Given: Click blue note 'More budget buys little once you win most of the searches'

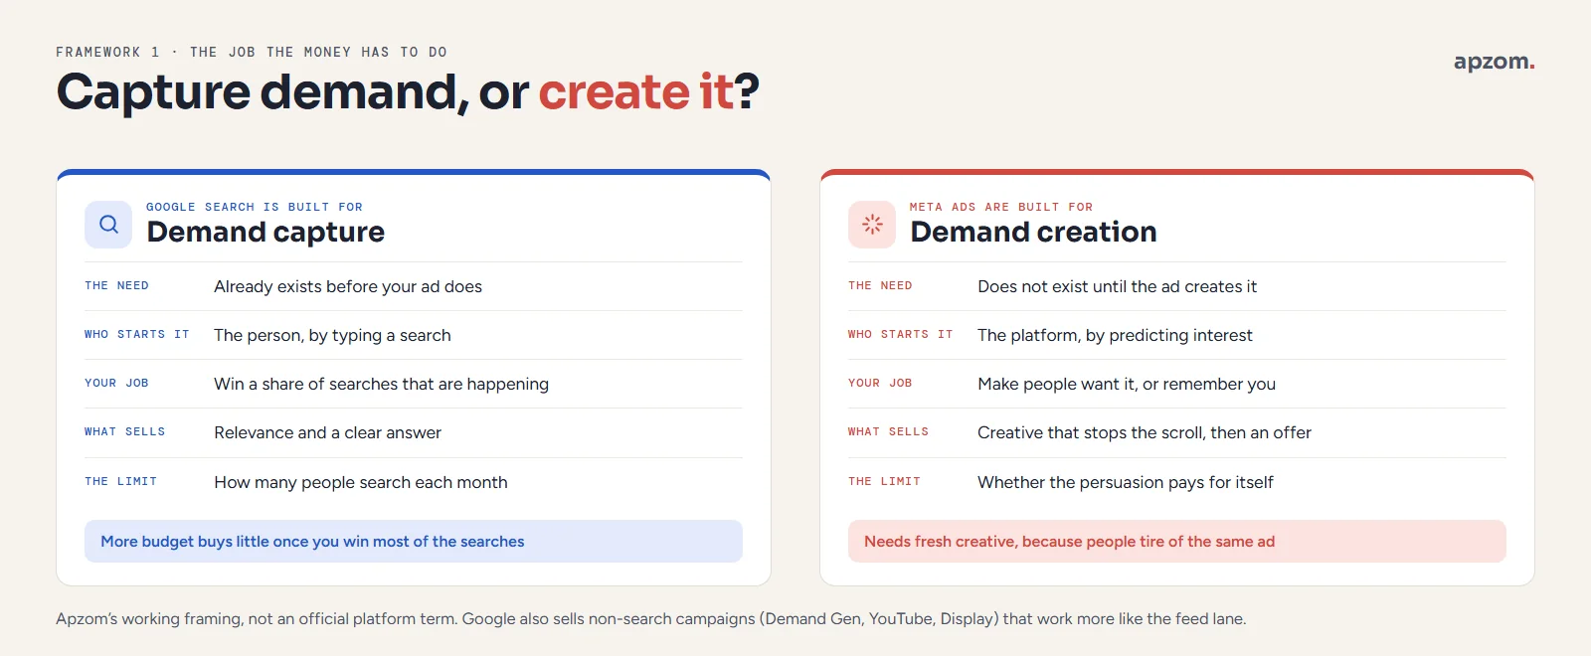Looking at the screenshot, I should [x=414, y=541].
